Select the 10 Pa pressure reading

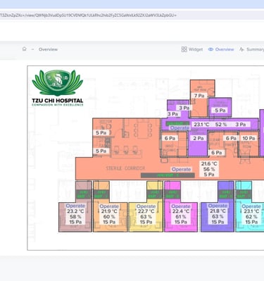[249, 138]
